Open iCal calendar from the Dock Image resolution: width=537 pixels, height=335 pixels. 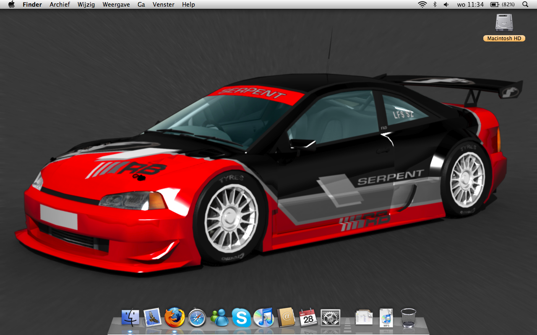point(308,318)
